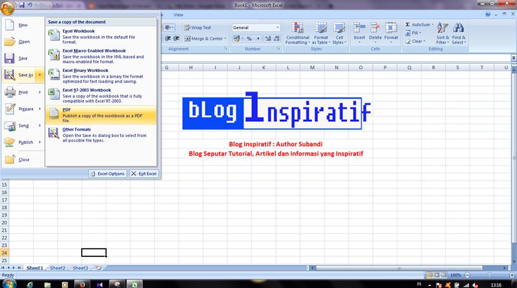Viewport: 517px width, 288px height.
Task: Switch to Page Break Preview icon
Action: coord(444,275)
